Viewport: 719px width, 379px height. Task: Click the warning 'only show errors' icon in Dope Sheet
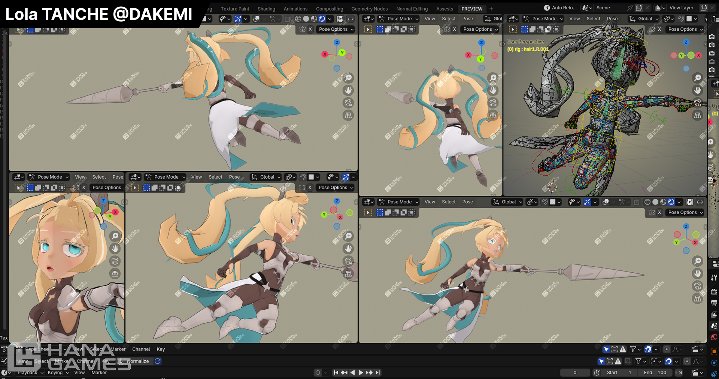[x=623, y=349]
